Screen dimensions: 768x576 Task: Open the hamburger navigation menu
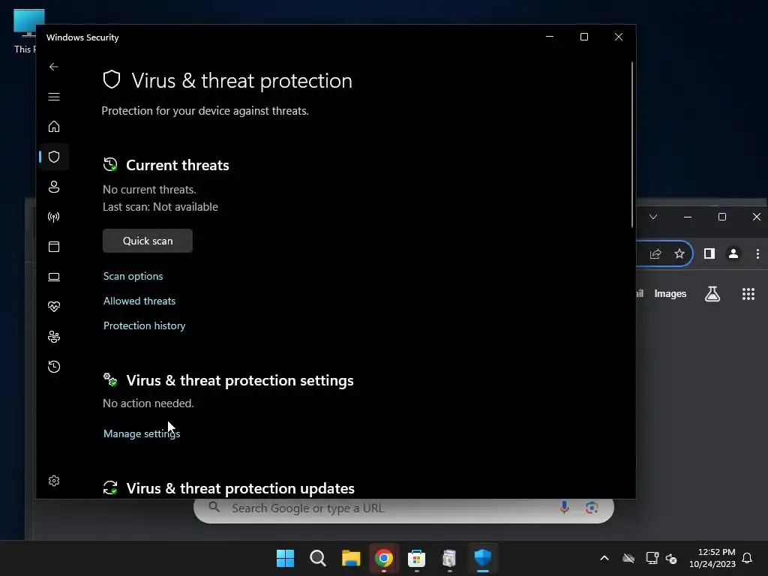point(54,97)
